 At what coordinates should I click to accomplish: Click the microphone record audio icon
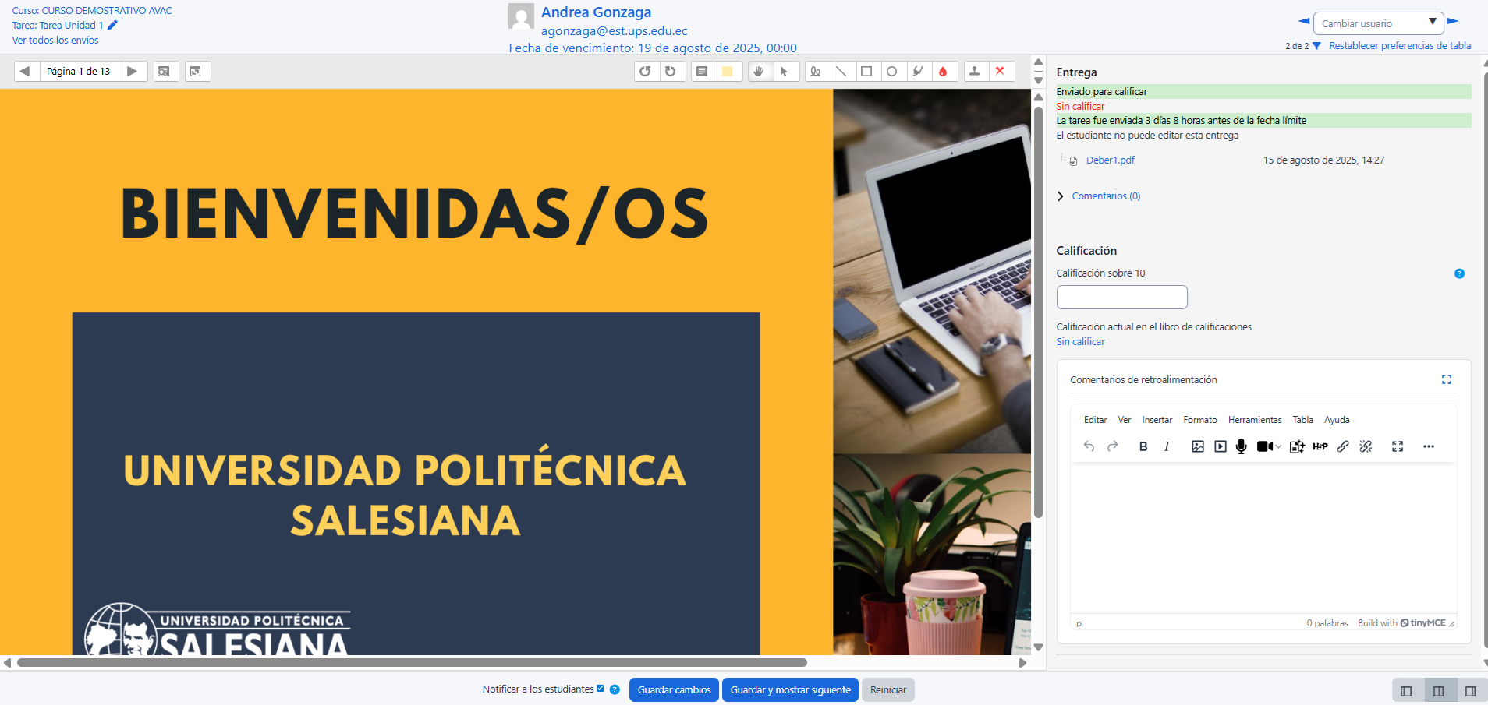point(1241,446)
